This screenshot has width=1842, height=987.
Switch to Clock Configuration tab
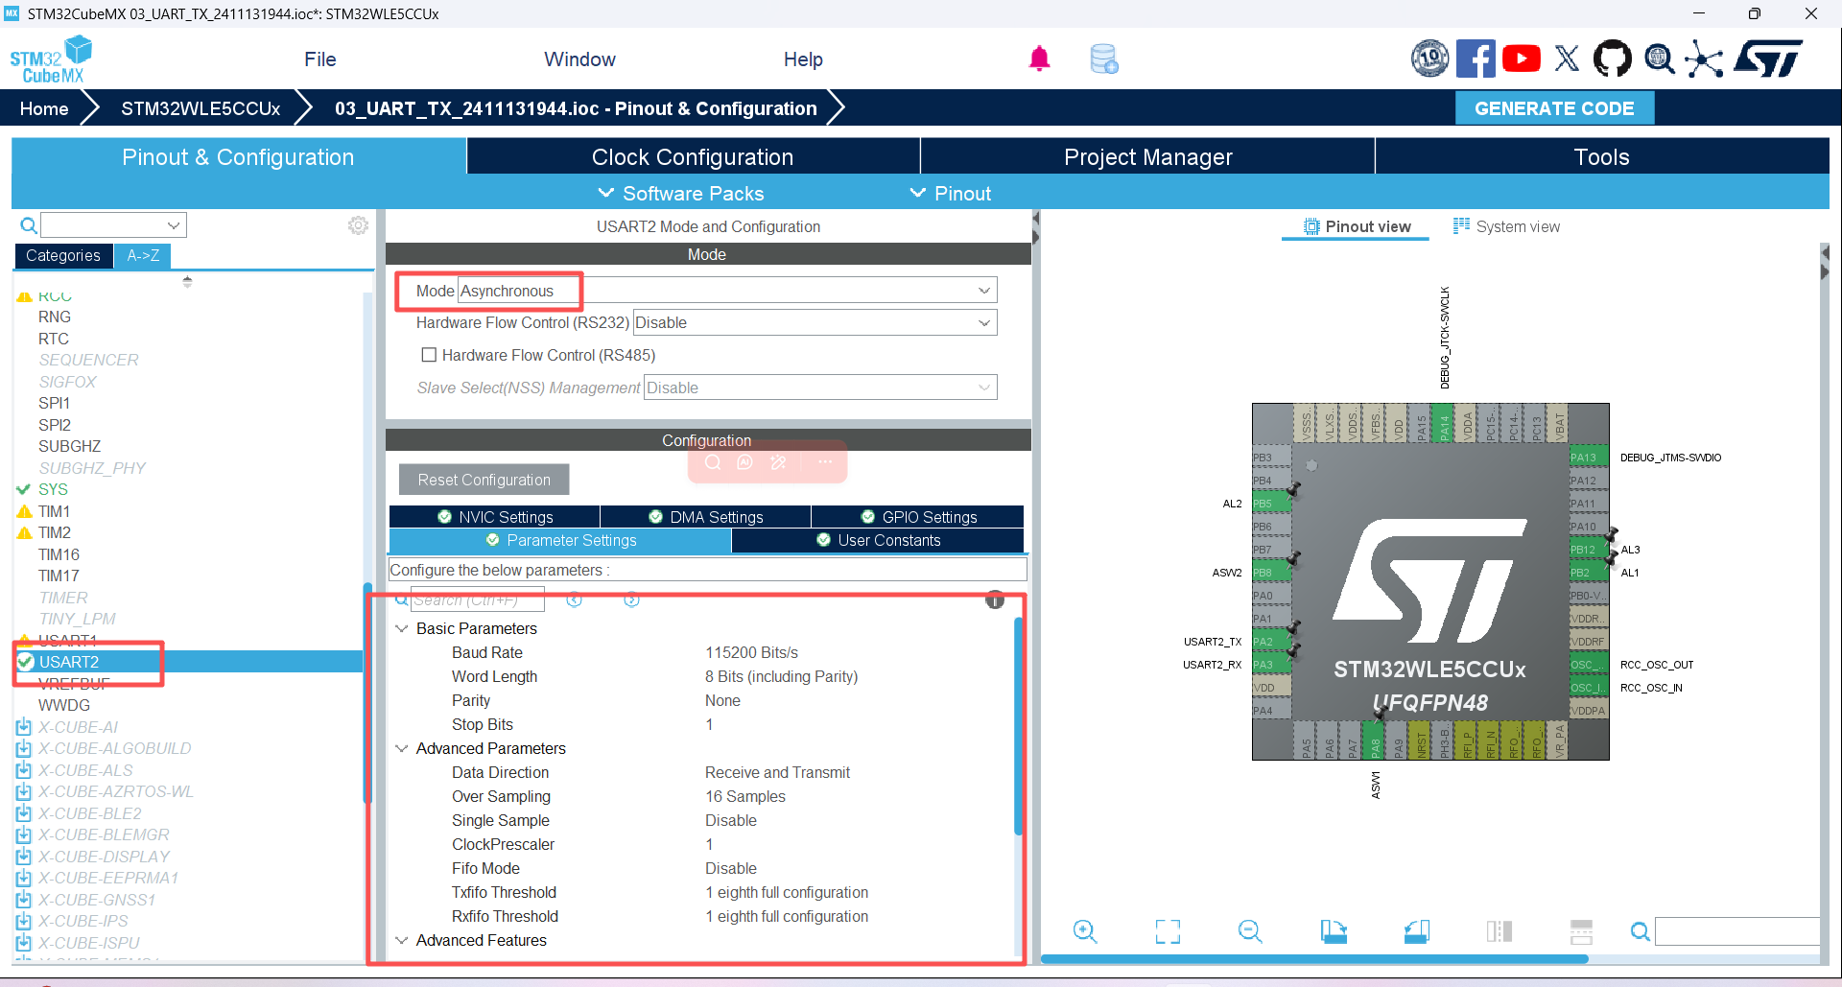tap(693, 156)
